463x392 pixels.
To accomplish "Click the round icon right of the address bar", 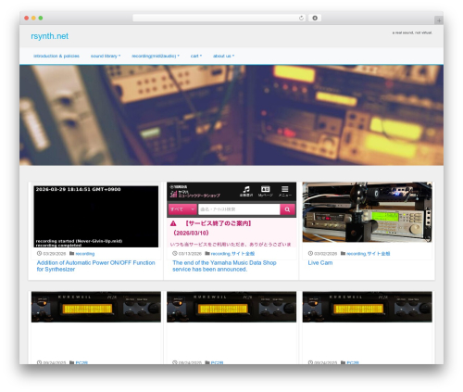I will (x=315, y=19).
